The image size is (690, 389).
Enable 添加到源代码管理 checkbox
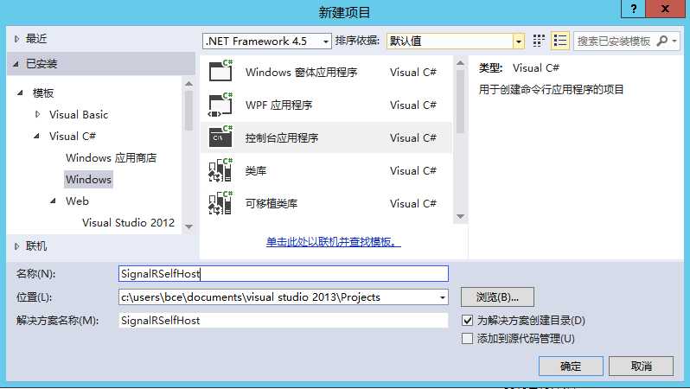coord(467,338)
